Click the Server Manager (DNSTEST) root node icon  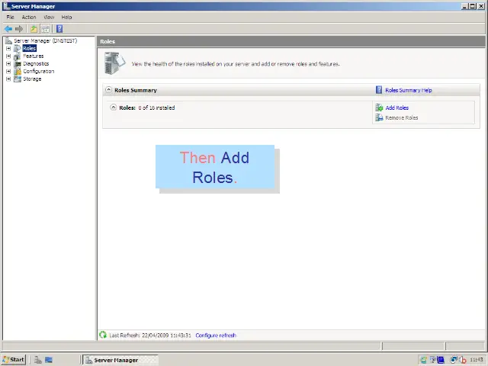pos(8,40)
